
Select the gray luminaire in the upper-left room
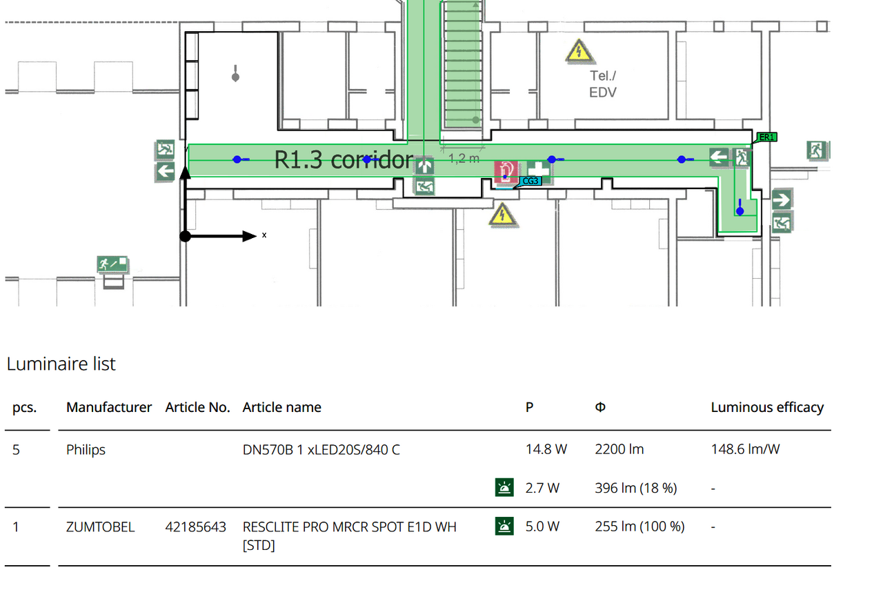[x=235, y=77]
